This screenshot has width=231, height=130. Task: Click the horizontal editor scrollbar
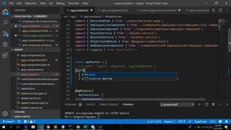tap(140, 99)
